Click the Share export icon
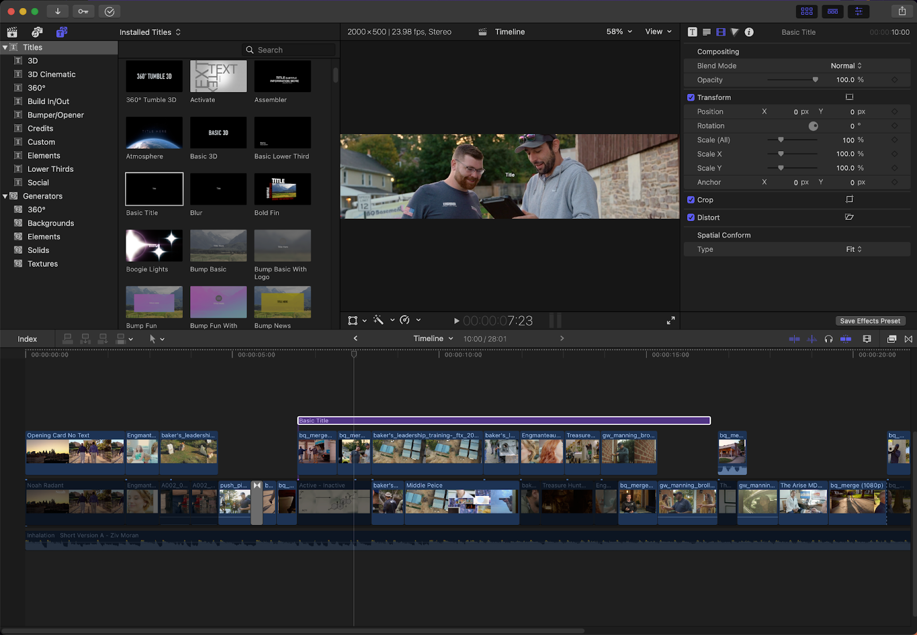This screenshot has width=917, height=635. (902, 11)
